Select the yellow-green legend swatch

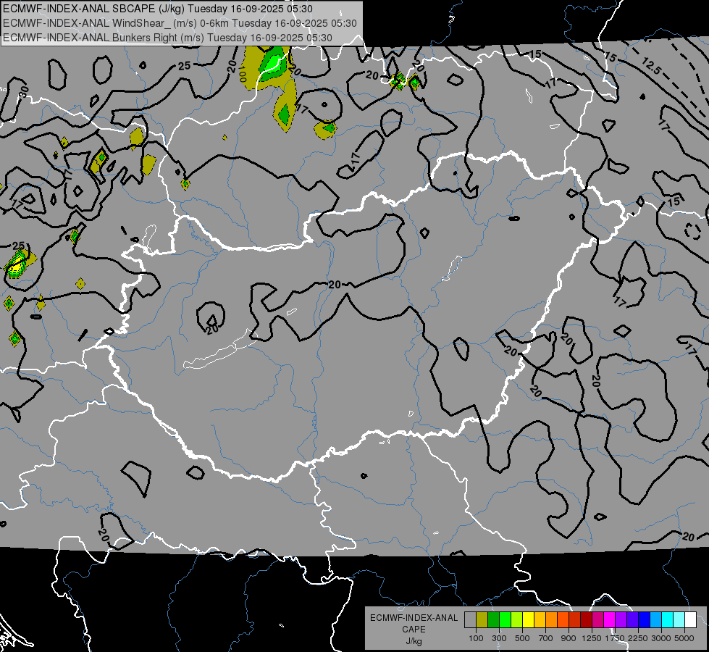[517, 620]
